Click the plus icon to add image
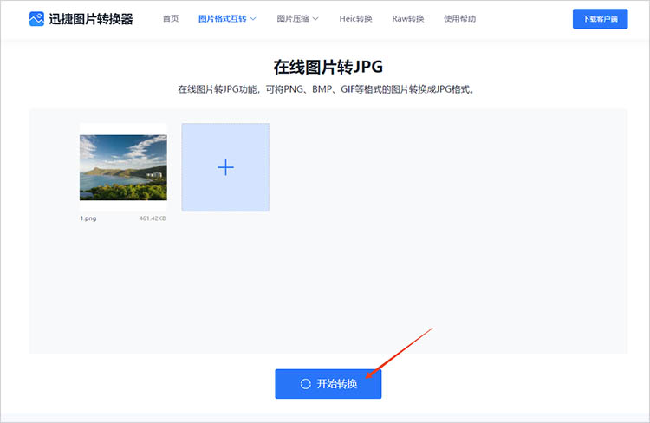 (x=225, y=167)
